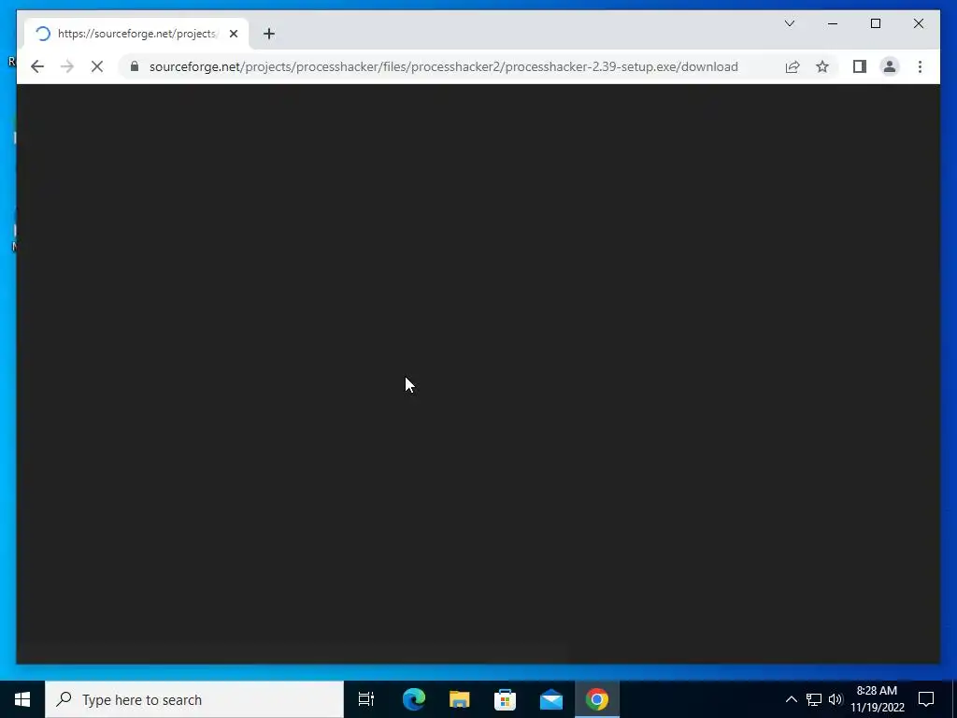The width and height of the screenshot is (957, 718).
Task: Click Chrome icon in taskbar
Action: tap(597, 699)
